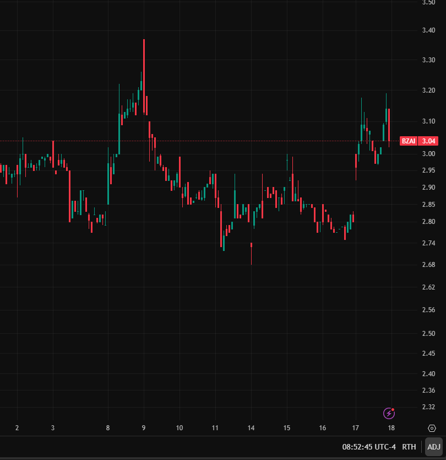Click the 2.45 price axis label
The height and width of the screenshot is (460, 446).
pyautogui.click(x=428, y=354)
